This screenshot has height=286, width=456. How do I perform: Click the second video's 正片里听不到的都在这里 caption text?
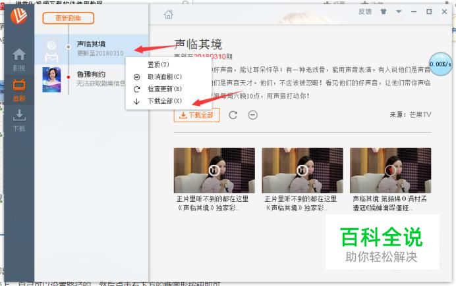(x=300, y=203)
